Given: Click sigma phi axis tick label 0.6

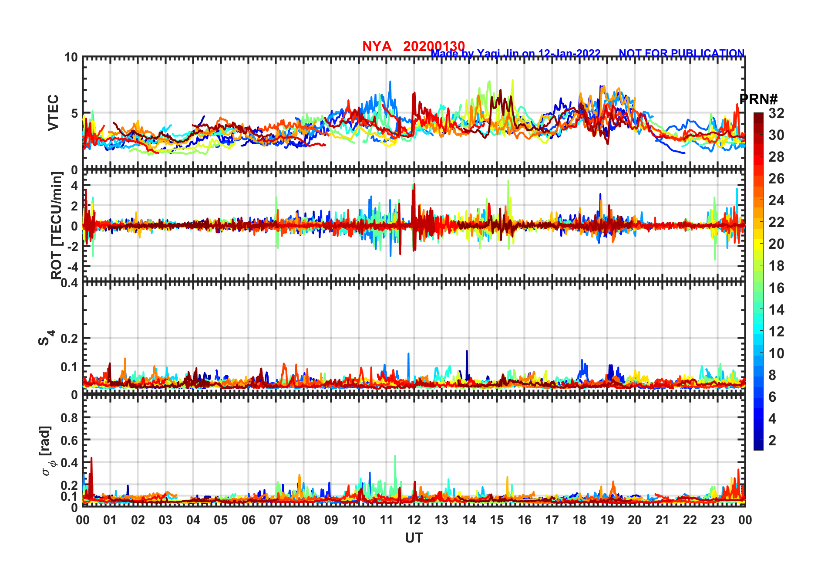Looking at the screenshot, I should [x=69, y=441].
